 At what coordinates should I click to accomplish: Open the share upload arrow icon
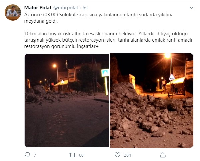click(163, 155)
